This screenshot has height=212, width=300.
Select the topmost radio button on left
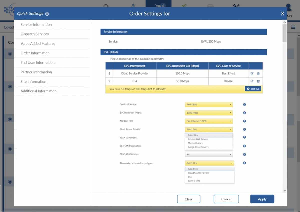[10, 54]
